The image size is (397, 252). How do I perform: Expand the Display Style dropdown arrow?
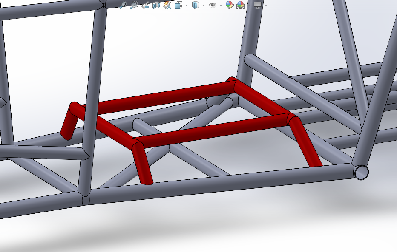pos(204,6)
